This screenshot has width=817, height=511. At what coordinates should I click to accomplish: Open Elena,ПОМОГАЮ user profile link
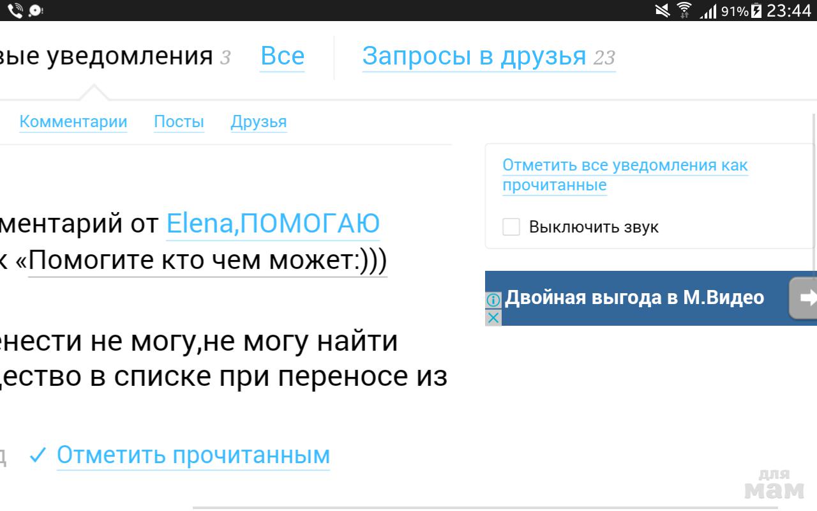[273, 224]
